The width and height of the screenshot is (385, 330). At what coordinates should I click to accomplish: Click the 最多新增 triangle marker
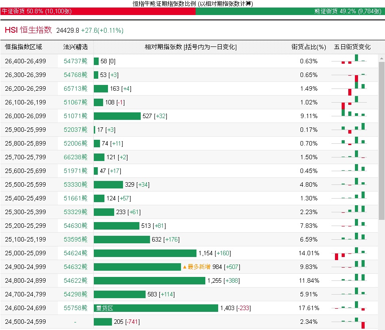point(185,267)
